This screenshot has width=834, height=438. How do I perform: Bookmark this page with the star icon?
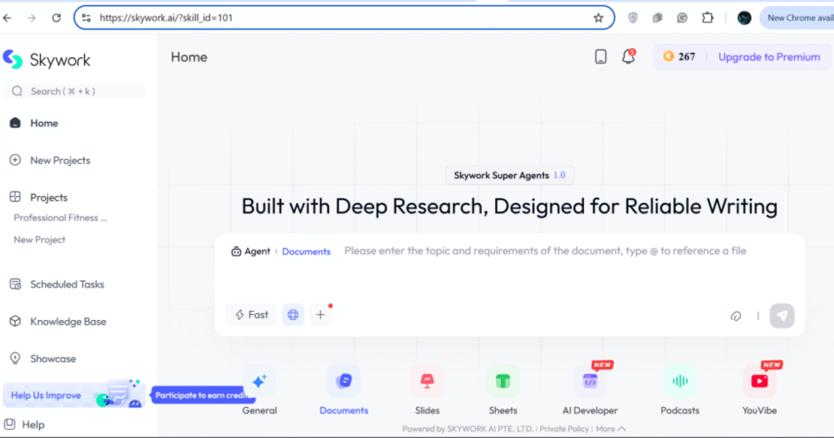pos(599,17)
